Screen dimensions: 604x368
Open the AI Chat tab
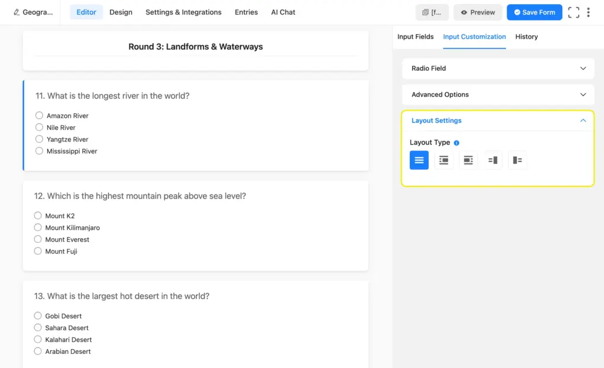[283, 12]
